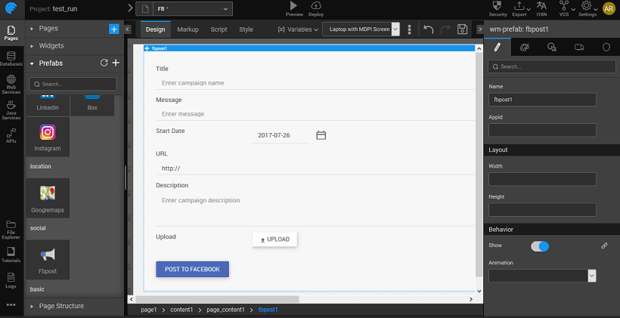The image size is (620, 318).
Task: Open the Security shield icon
Action: click(498, 6)
